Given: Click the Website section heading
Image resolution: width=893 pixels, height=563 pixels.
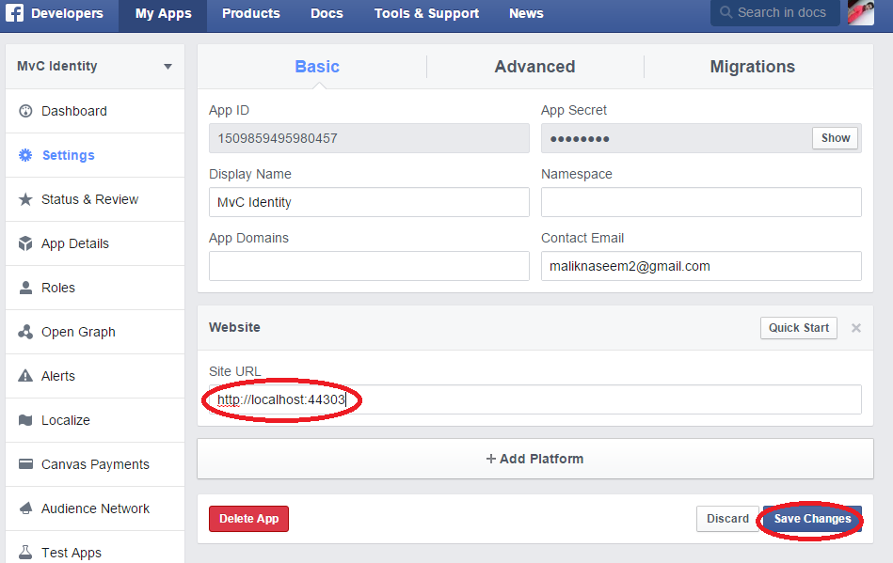Looking at the screenshot, I should (x=234, y=328).
